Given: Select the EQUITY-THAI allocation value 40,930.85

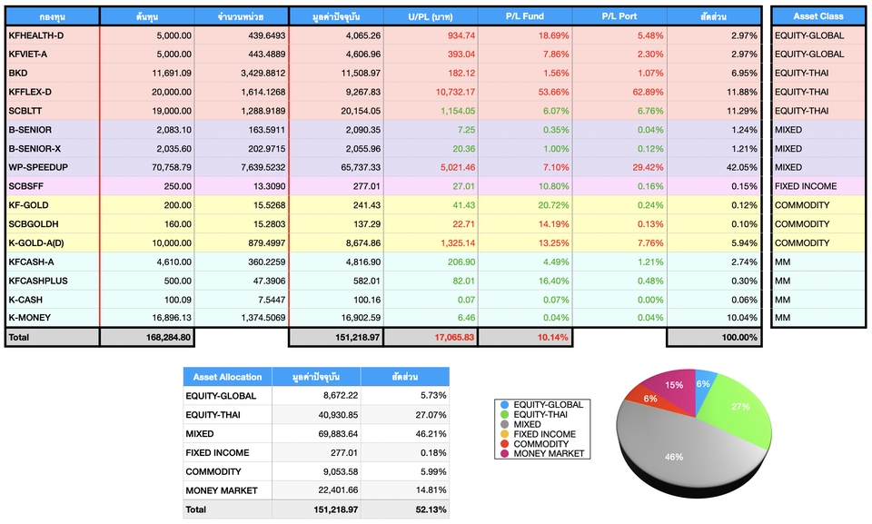Looking at the screenshot, I should tap(316, 415).
